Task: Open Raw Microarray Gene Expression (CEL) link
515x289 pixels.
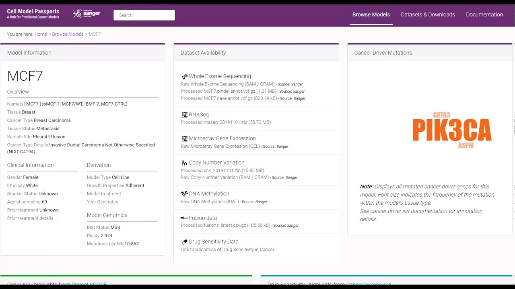Action: click(x=220, y=146)
